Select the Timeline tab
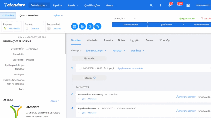The width and height of the screenshot is (211, 118). [76, 40]
